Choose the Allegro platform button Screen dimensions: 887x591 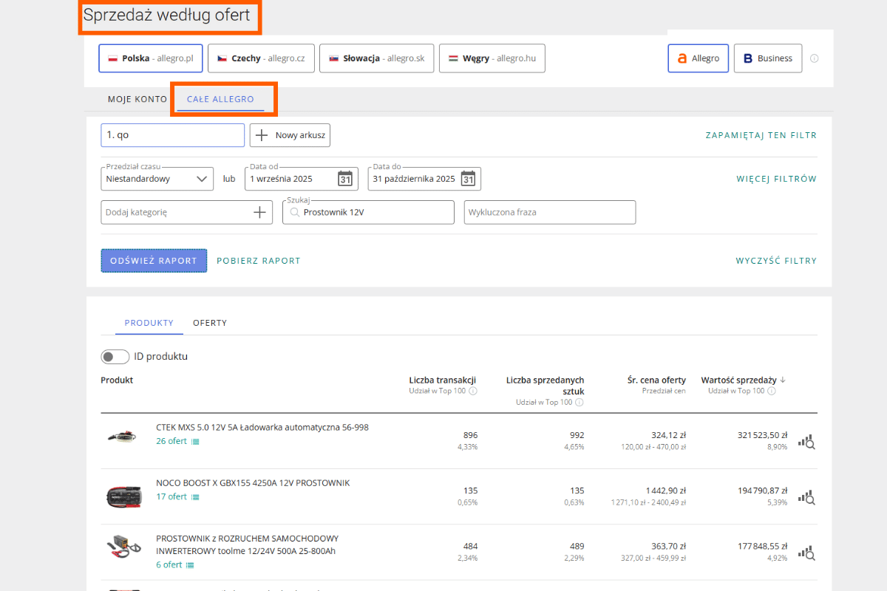click(699, 58)
